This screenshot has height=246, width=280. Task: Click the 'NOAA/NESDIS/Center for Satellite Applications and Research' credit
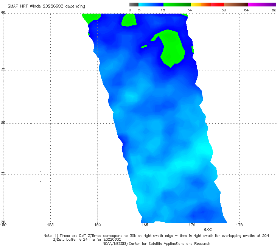click(156, 244)
